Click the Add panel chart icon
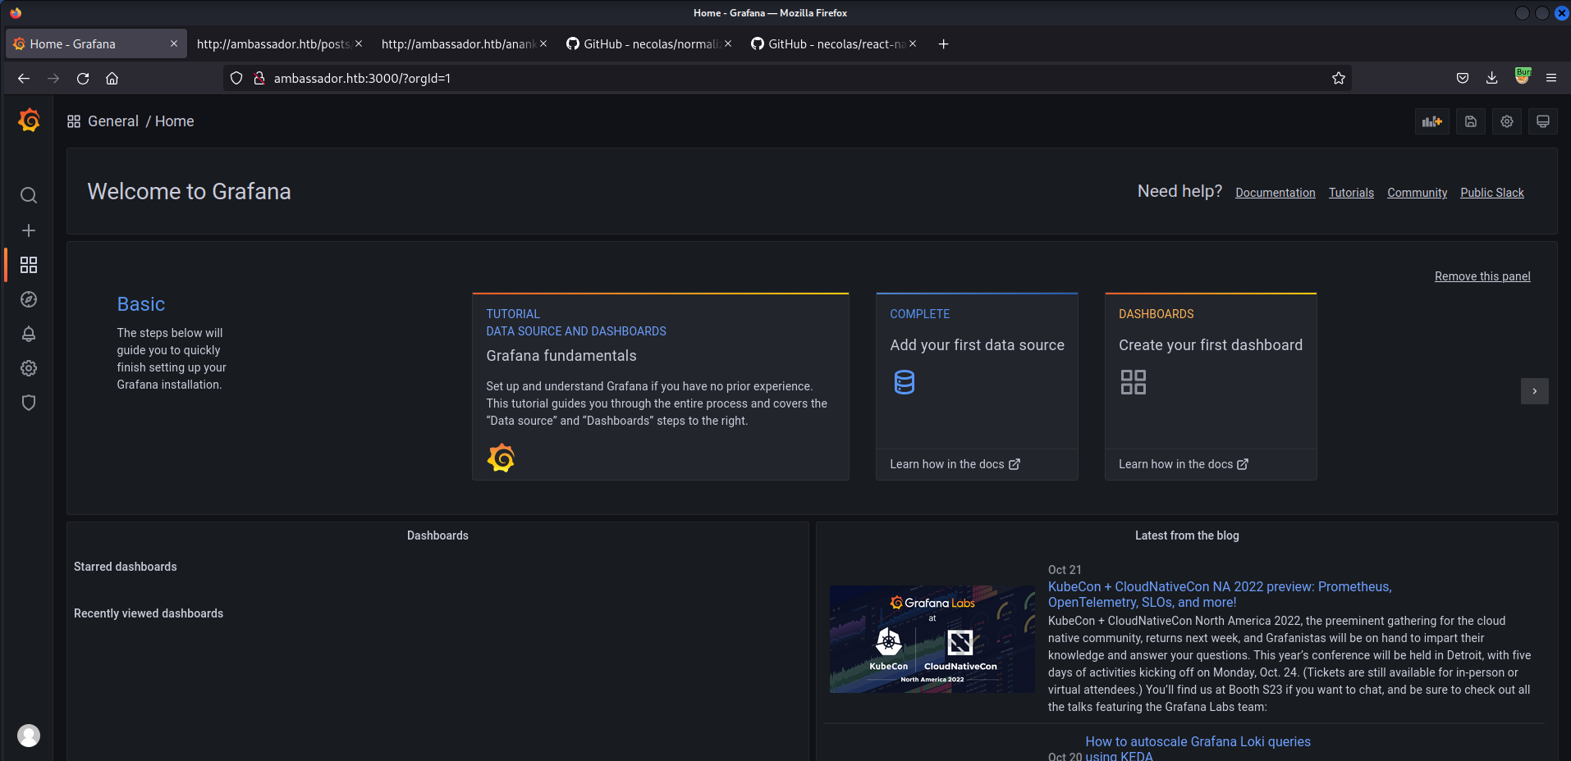The height and width of the screenshot is (761, 1571). 1432,121
